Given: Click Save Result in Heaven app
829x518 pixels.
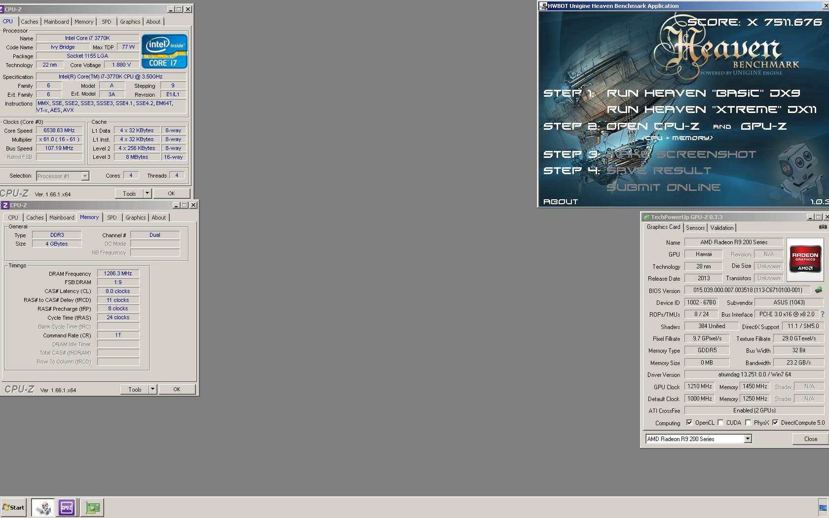Looking at the screenshot, I should (x=659, y=171).
